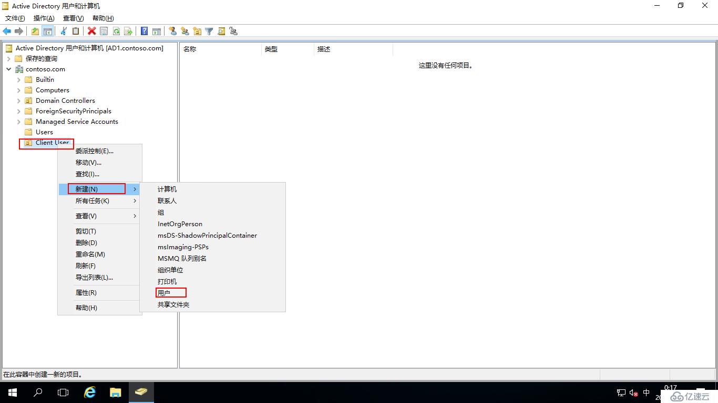718x403 pixels.
Task: Click the gray Forward arrow in toolbar
Action: 19,31
